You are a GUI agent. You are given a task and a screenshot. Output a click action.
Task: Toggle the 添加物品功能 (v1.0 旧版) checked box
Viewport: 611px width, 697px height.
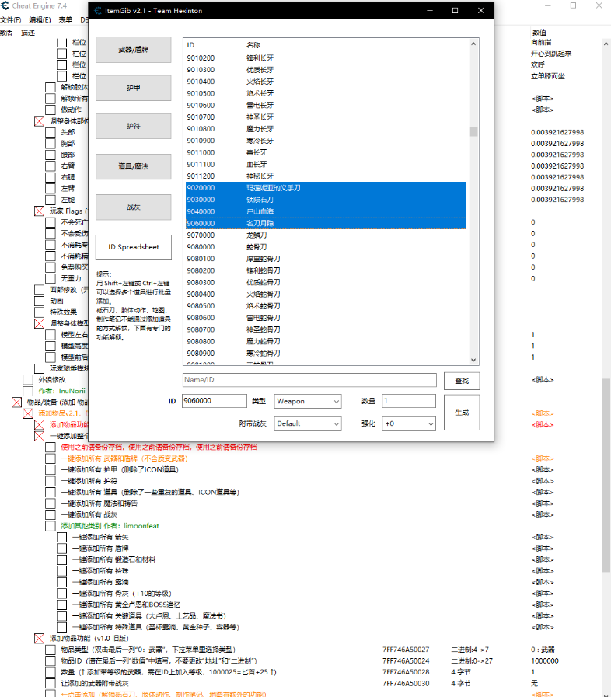(x=39, y=639)
